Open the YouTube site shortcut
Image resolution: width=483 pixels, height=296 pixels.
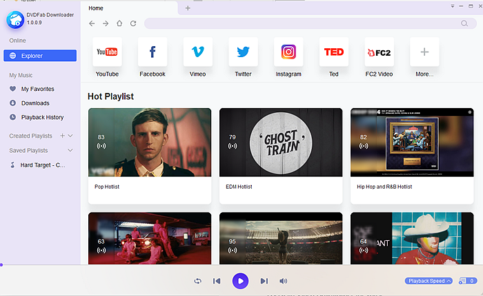click(107, 52)
